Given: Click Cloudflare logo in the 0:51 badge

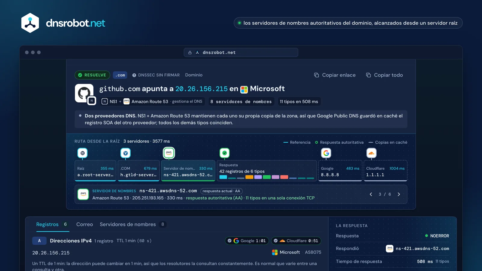Looking at the screenshot, I should 282,241.
